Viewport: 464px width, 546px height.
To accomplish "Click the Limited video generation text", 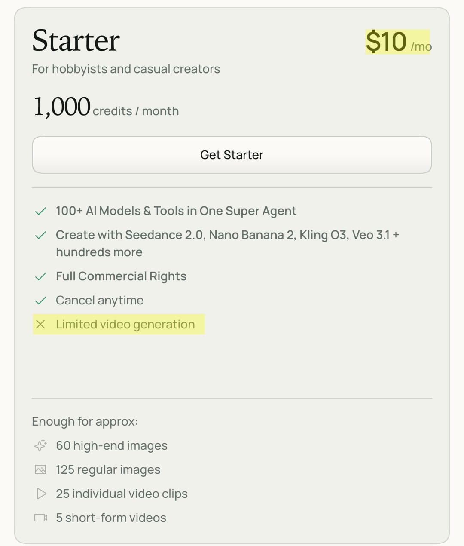I will click(125, 324).
